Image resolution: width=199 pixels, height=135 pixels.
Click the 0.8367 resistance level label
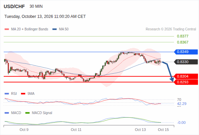[x=182, y=42]
